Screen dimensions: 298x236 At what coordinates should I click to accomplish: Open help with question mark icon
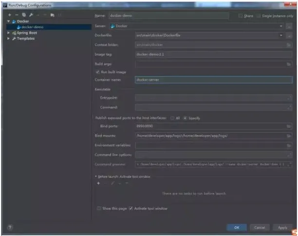(x=10, y=227)
